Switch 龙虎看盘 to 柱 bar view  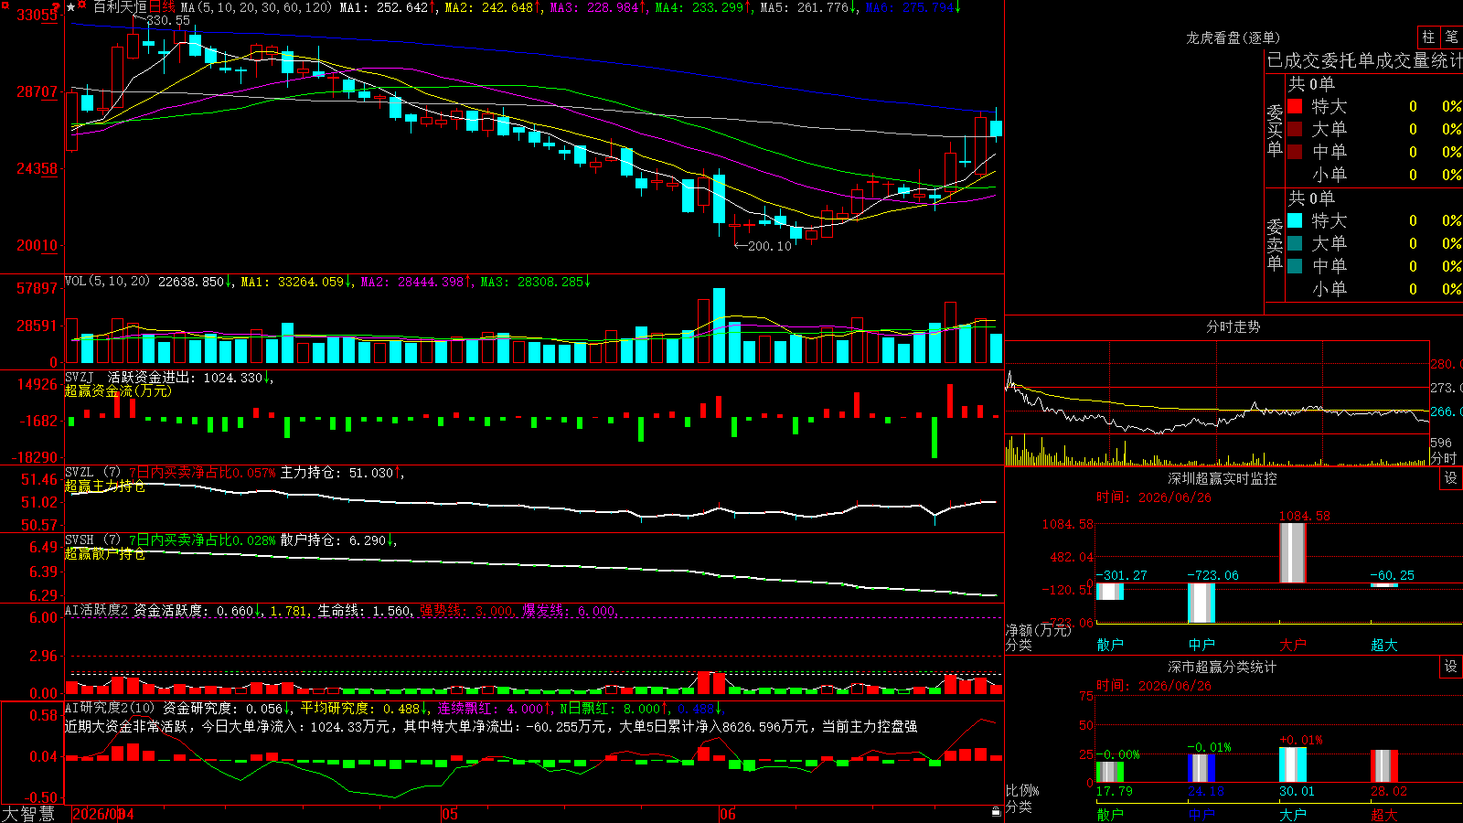pyautogui.click(x=1428, y=37)
